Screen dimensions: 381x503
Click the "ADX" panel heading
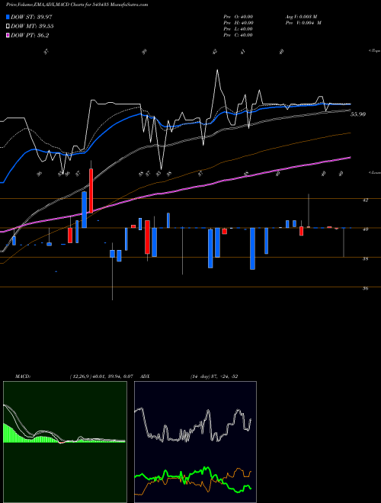(145, 376)
